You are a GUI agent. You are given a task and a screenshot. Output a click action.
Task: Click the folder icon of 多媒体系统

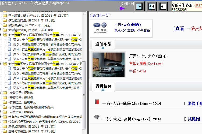(5, 25)
